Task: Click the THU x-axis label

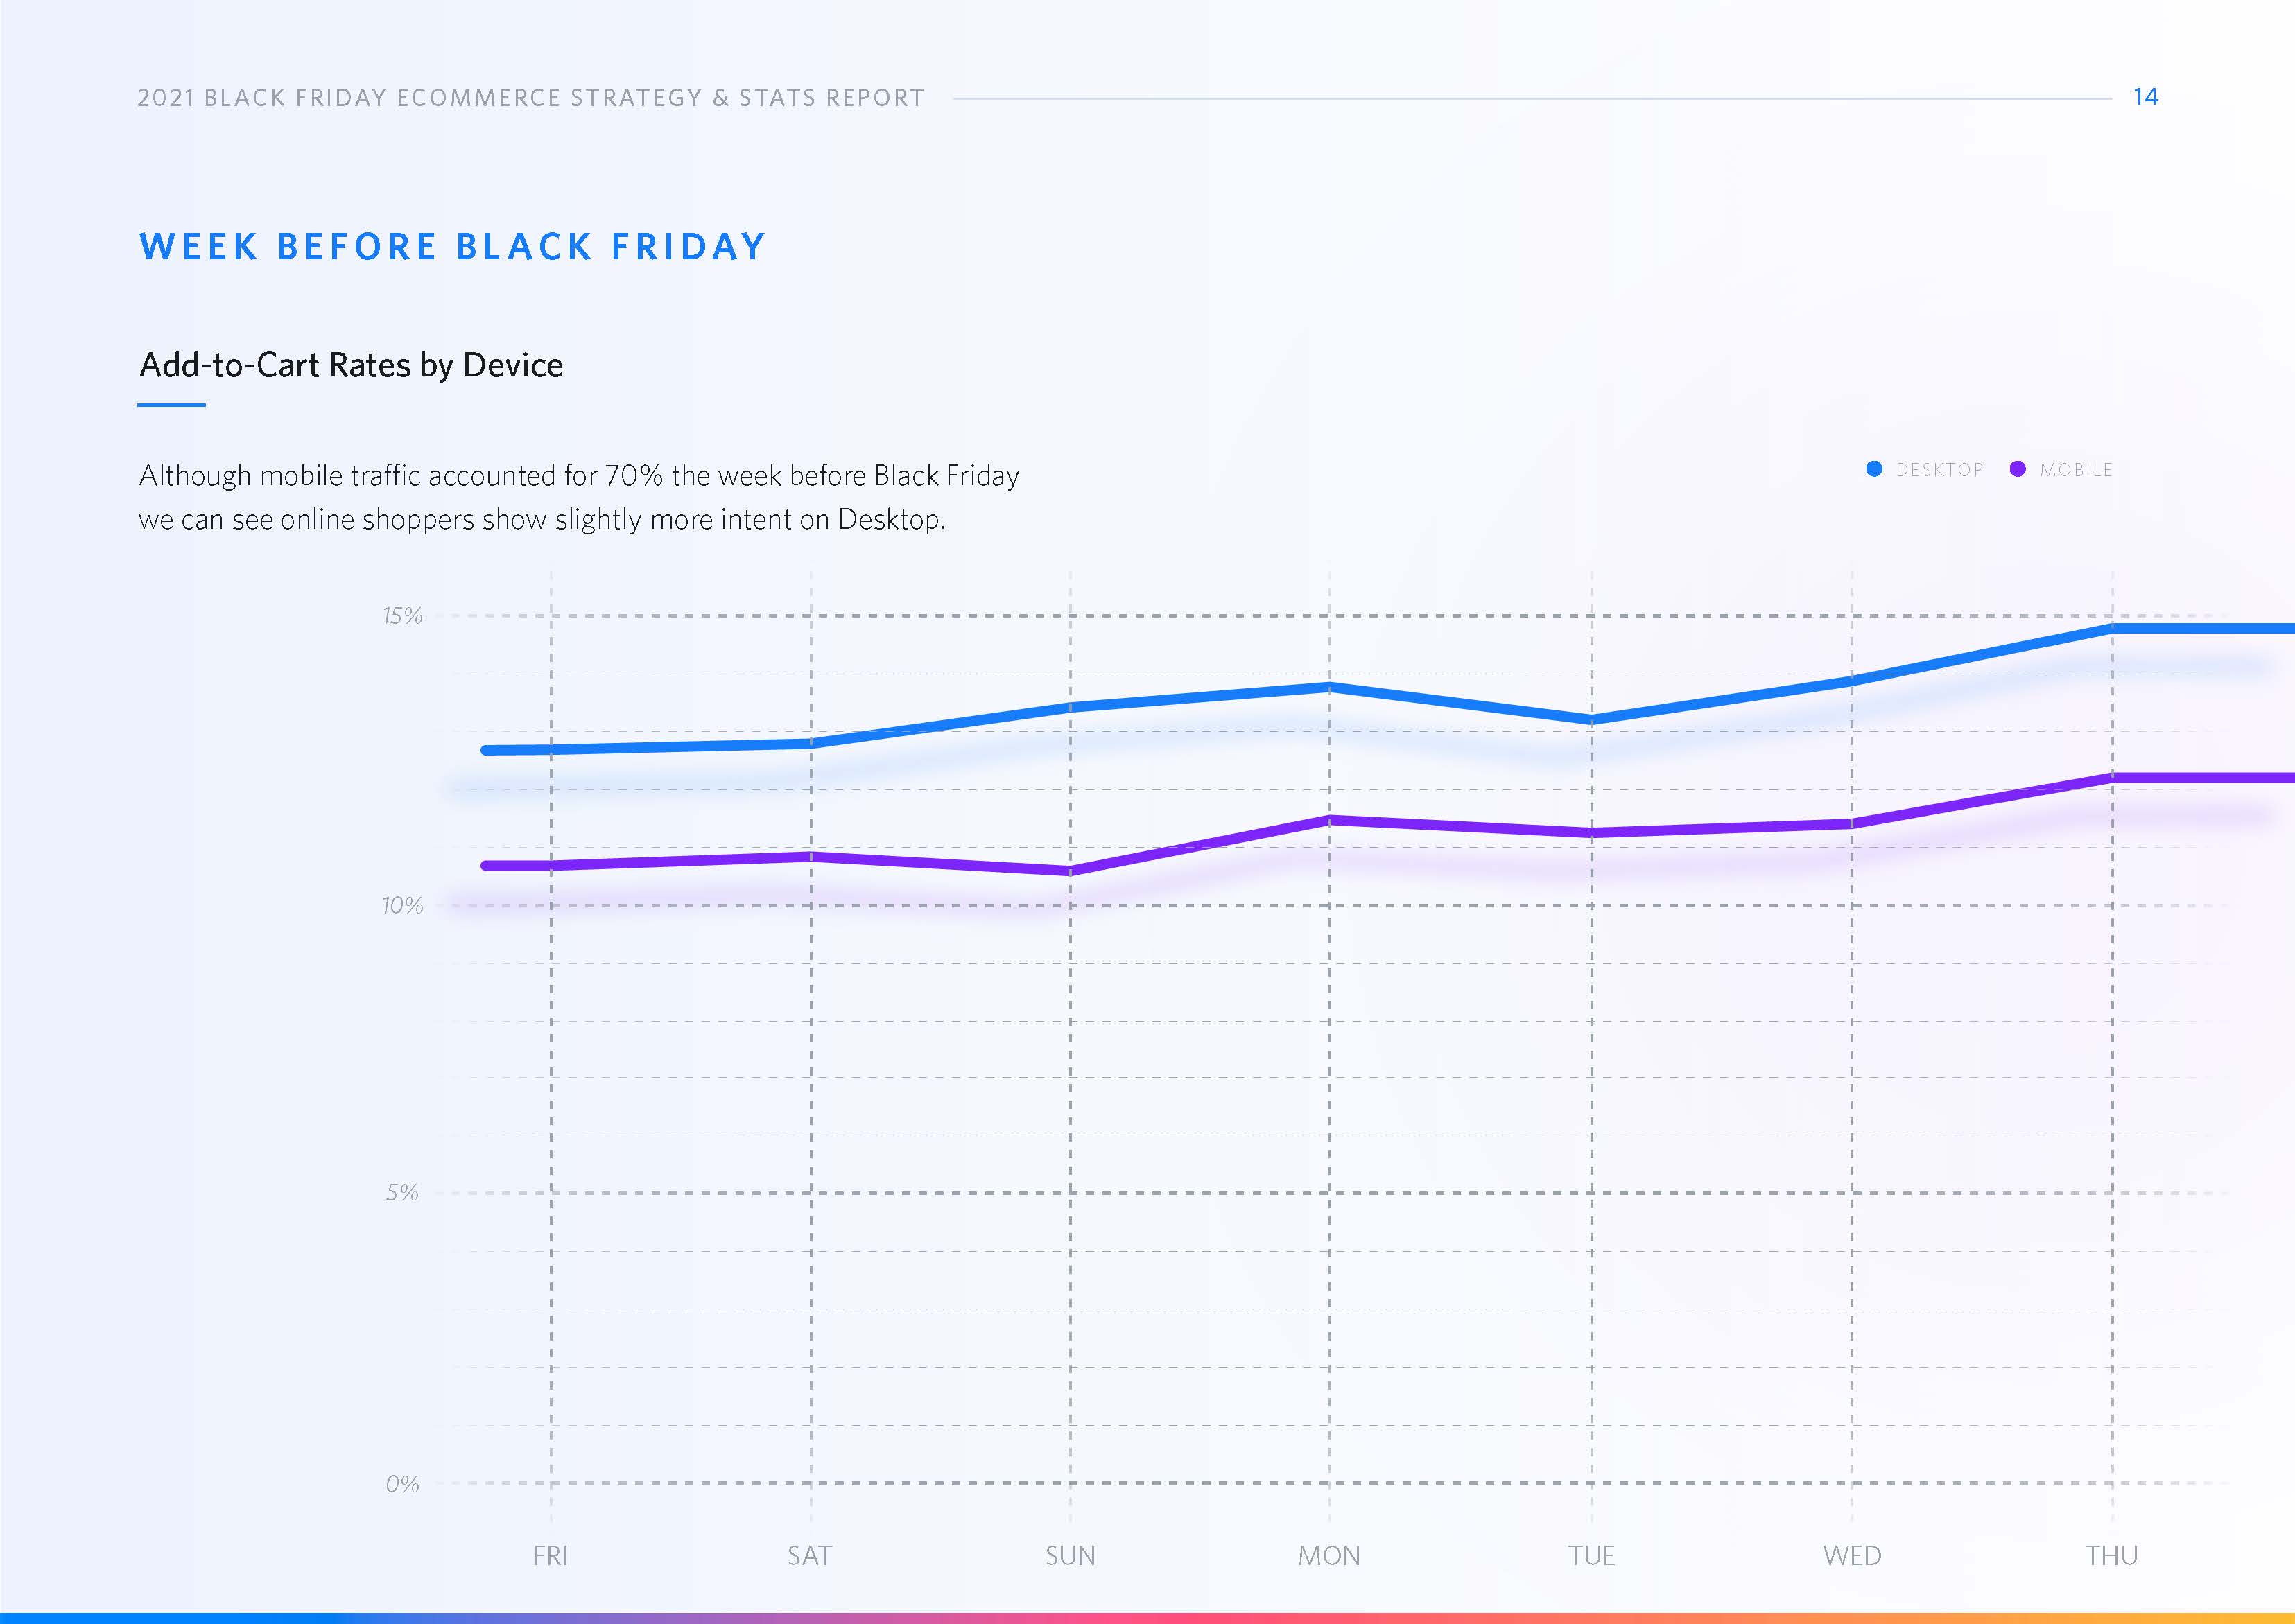Action: pyautogui.click(x=2111, y=1556)
